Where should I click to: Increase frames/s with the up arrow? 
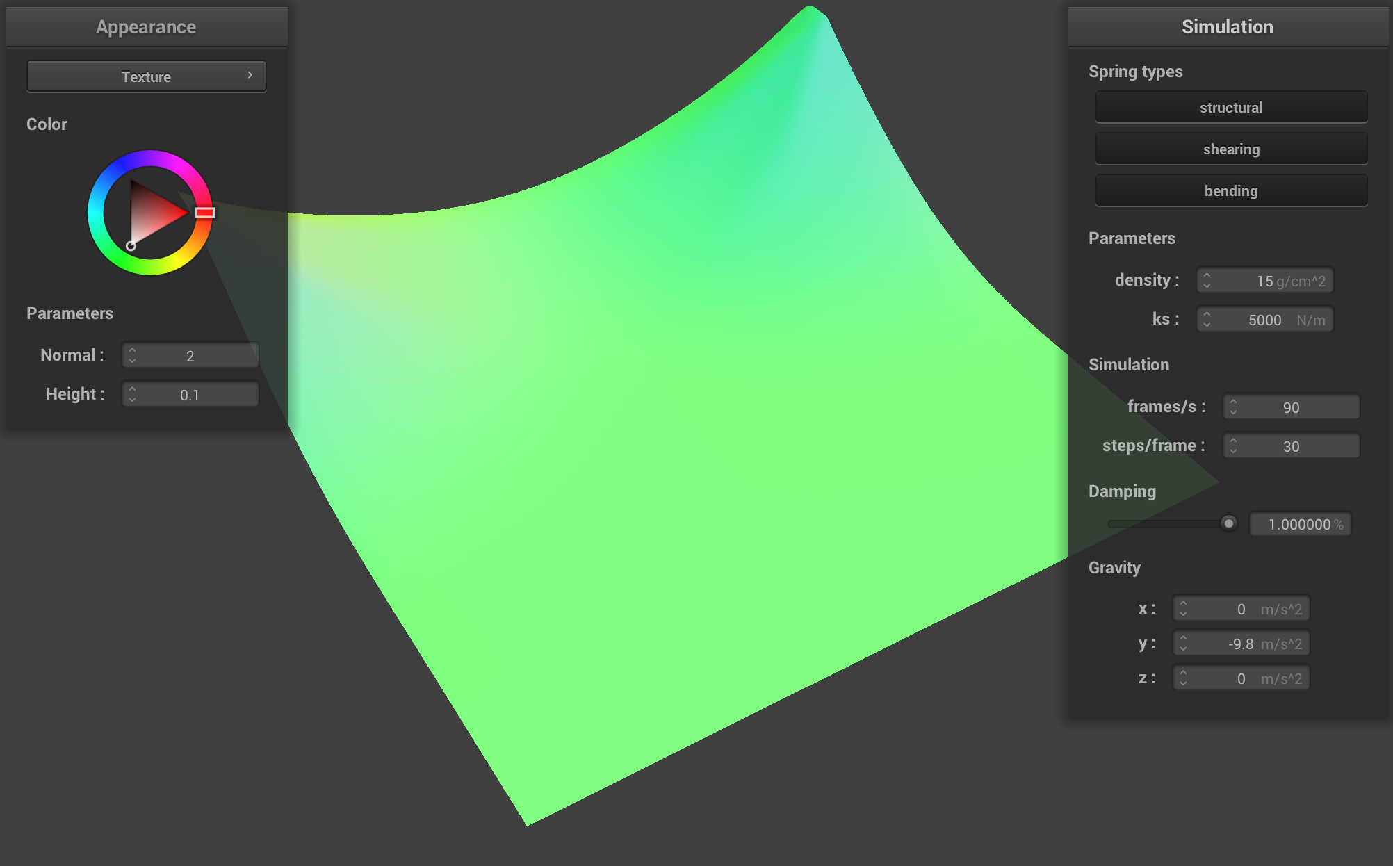(x=1233, y=402)
